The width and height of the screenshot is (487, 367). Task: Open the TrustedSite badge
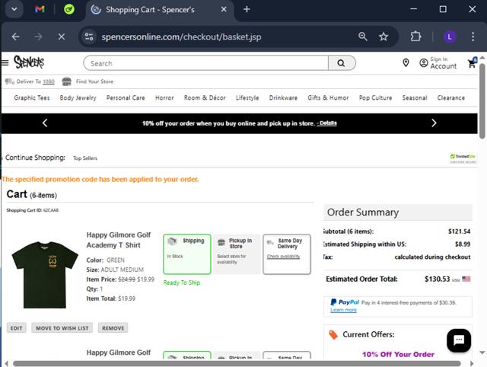(x=463, y=158)
